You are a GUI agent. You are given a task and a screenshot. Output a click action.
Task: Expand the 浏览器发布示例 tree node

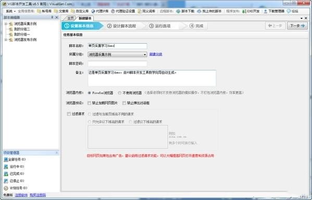(x=6, y=40)
